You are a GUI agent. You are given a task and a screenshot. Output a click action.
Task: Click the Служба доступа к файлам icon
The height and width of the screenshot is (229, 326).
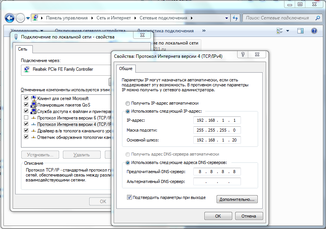coord(34,111)
